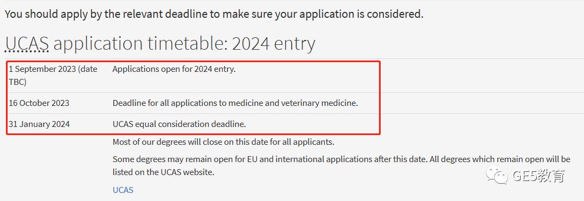Click '2024 entry' in the heading

coord(274,43)
